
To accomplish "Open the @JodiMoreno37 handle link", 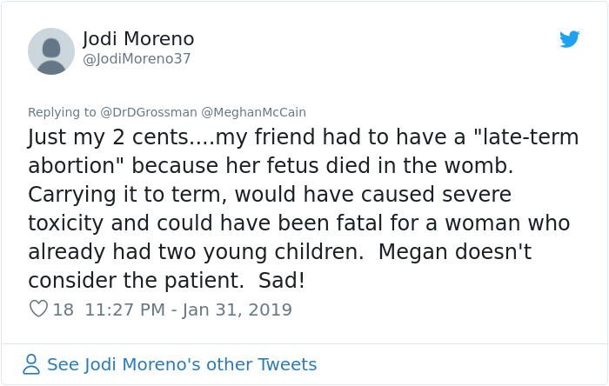I will coord(137,59).
